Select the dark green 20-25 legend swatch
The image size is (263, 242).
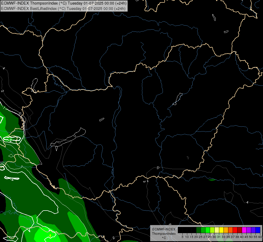[x=199, y=230]
